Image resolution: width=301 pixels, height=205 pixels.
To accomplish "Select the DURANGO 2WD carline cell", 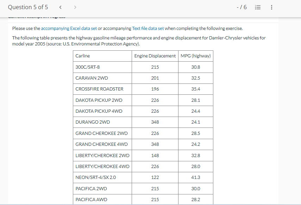I will click(x=102, y=122).
